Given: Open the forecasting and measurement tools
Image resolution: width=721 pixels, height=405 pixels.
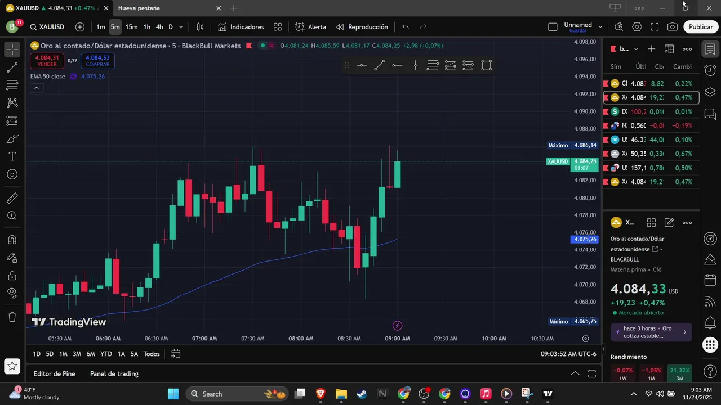Looking at the screenshot, I should tap(12, 121).
